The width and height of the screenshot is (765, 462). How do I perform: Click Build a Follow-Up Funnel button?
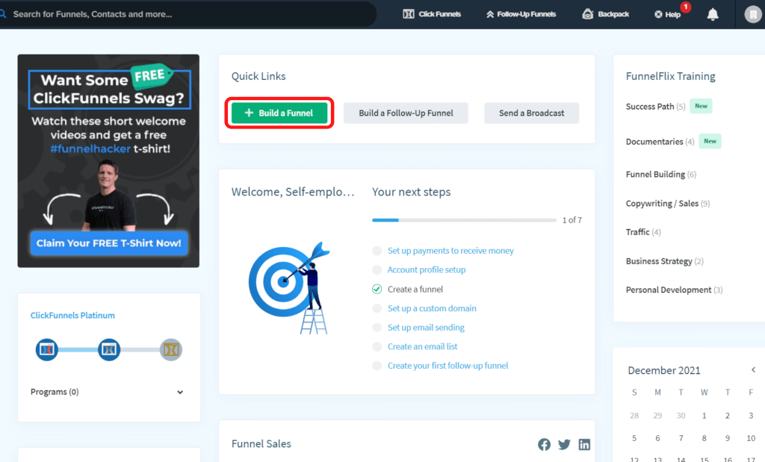coord(406,113)
